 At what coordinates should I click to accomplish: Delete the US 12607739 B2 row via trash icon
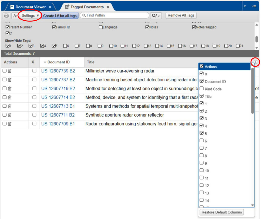pyautogui.click(x=9, y=71)
